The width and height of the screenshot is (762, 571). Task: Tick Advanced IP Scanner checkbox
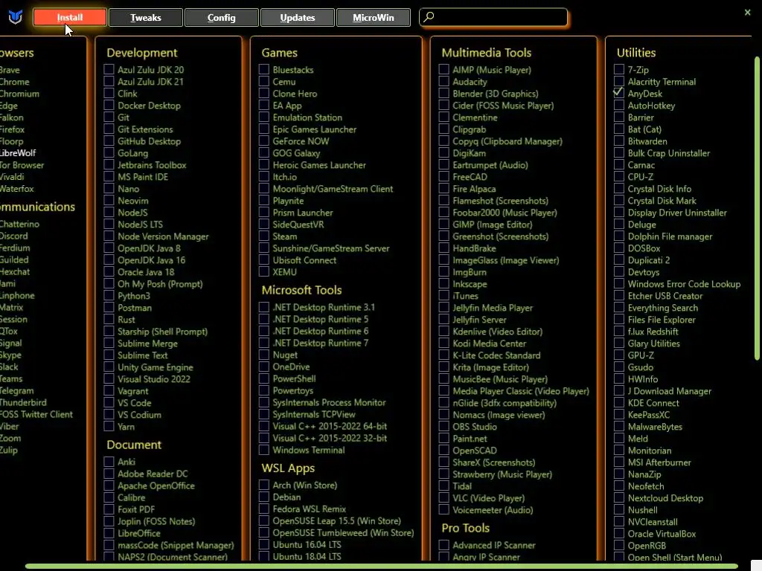444,545
